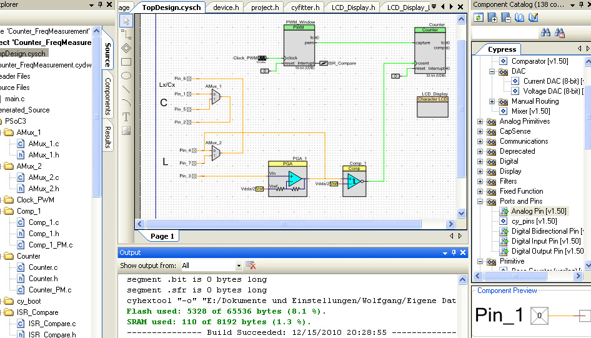Switch to the device.h tab
Screen dimensions: 591x338
(226, 7)
